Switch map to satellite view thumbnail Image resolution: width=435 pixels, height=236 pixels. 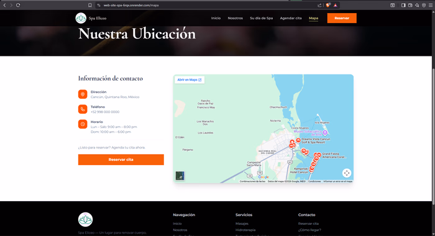tap(180, 176)
